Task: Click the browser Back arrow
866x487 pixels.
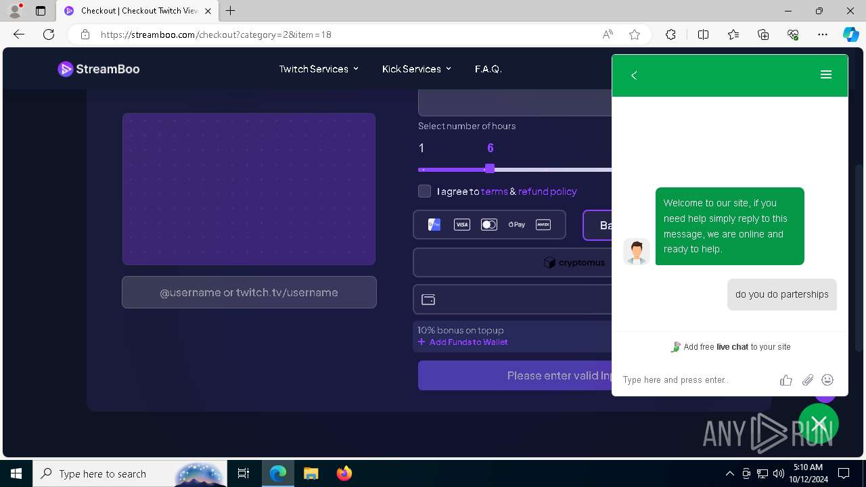Action: [x=19, y=34]
